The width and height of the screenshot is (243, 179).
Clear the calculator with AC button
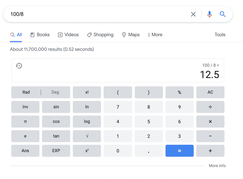click(x=210, y=92)
